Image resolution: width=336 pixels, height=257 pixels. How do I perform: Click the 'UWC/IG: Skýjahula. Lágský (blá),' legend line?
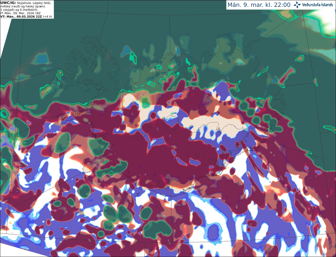(26, 3)
